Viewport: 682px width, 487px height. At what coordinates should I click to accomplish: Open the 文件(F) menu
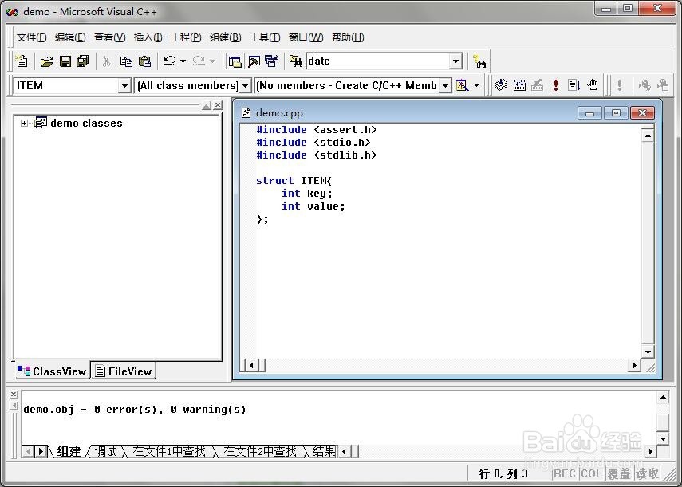pyautogui.click(x=31, y=37)
